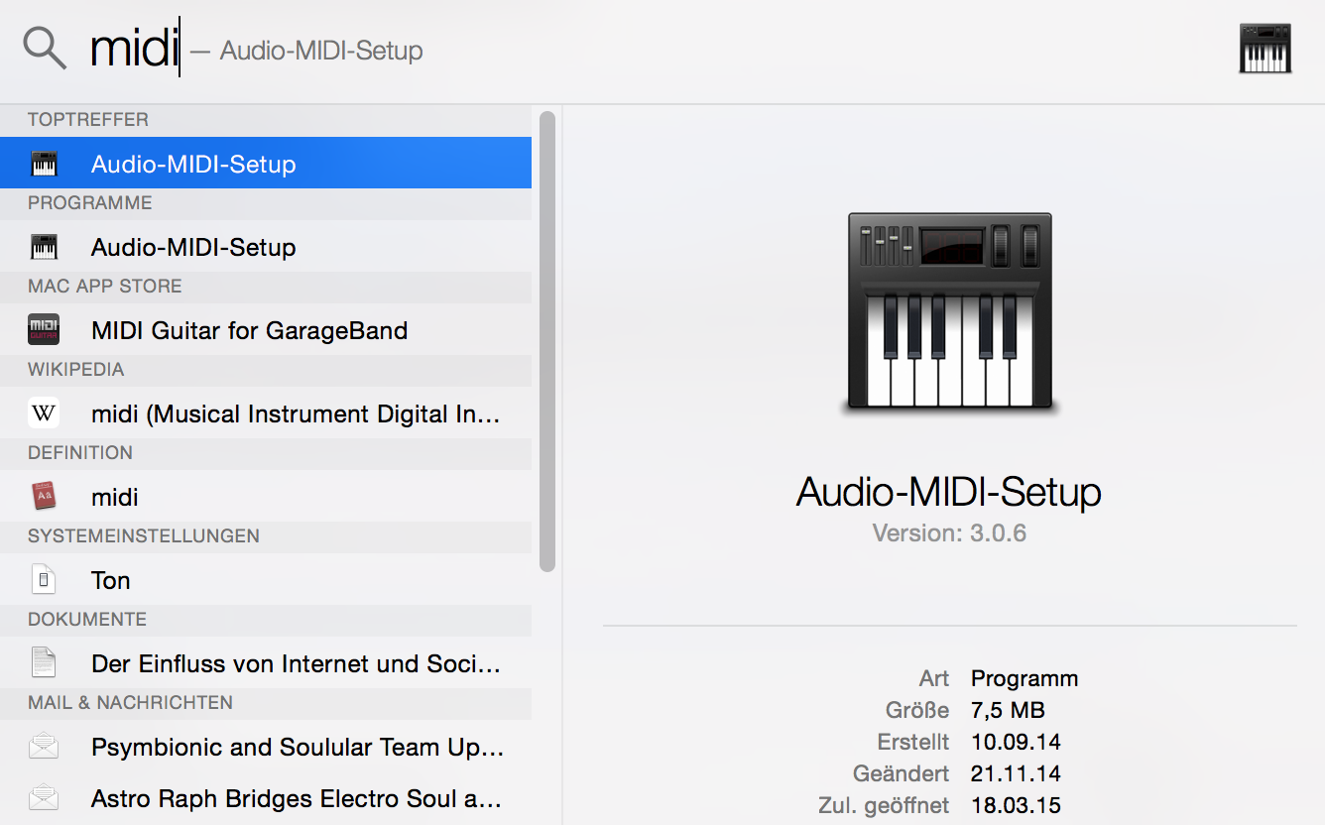Click the DOKUMENTE section header
This screenshot has width=1325, height=825.
click(x=87, y=620)
